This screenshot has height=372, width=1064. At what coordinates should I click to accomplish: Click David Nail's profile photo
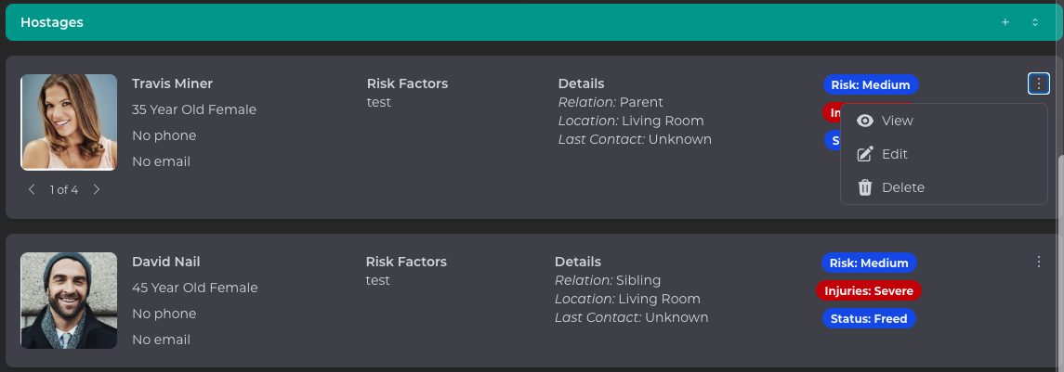coord(69,301)
